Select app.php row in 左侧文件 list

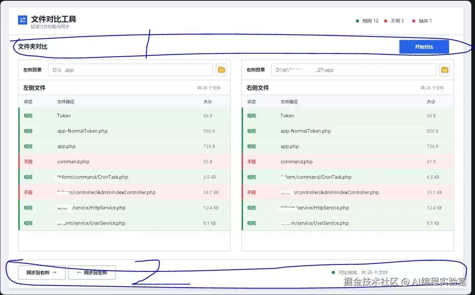pos(124,146)
